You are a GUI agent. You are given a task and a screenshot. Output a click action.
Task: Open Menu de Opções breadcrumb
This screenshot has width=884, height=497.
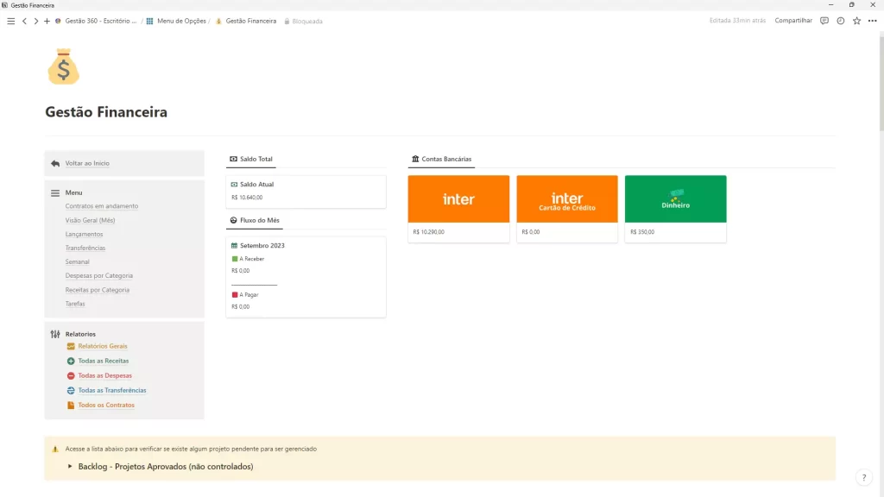point(176,21)
